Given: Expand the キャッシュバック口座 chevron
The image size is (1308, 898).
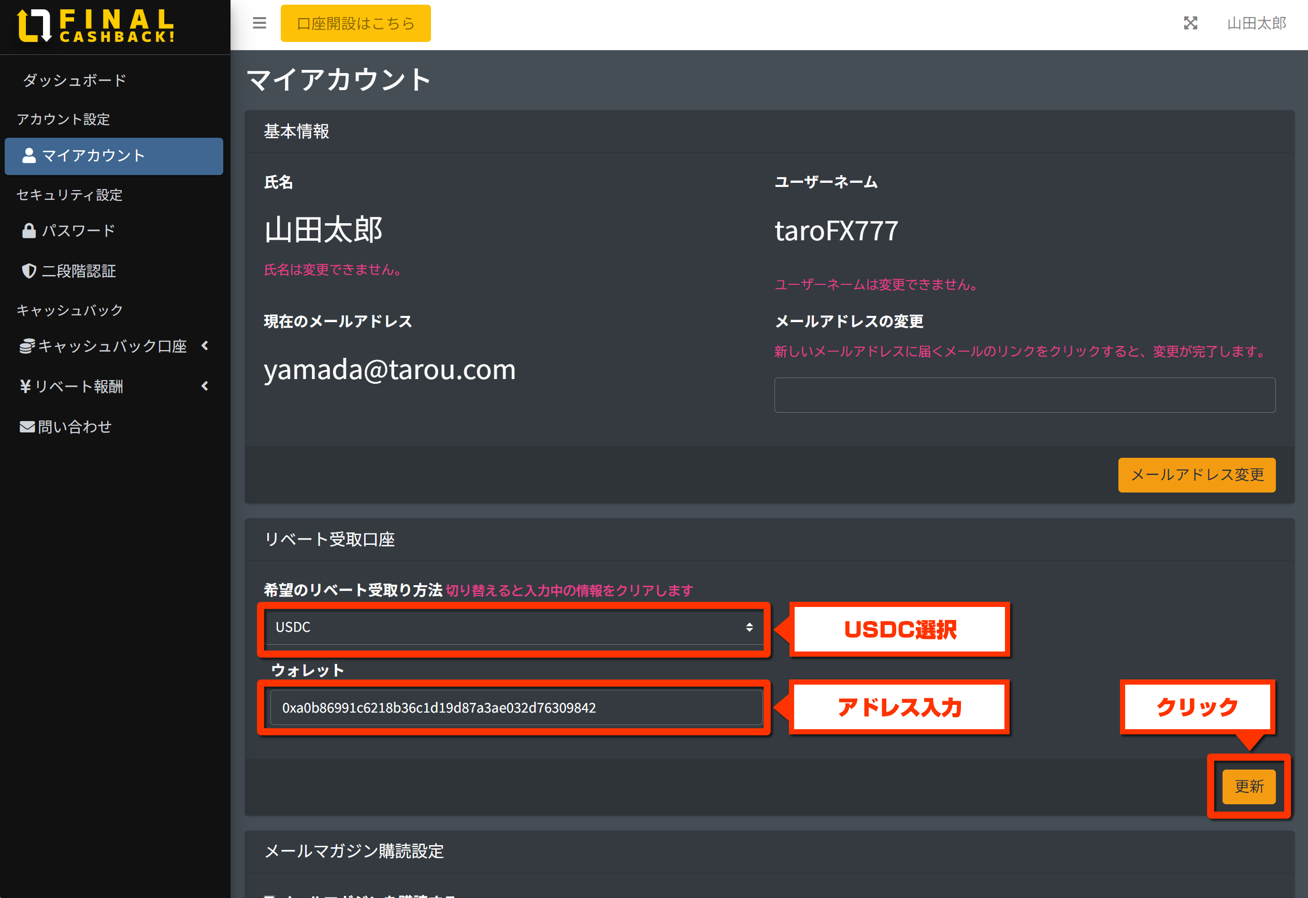Looking at the screenshot, I should click(x=205, y=346).
